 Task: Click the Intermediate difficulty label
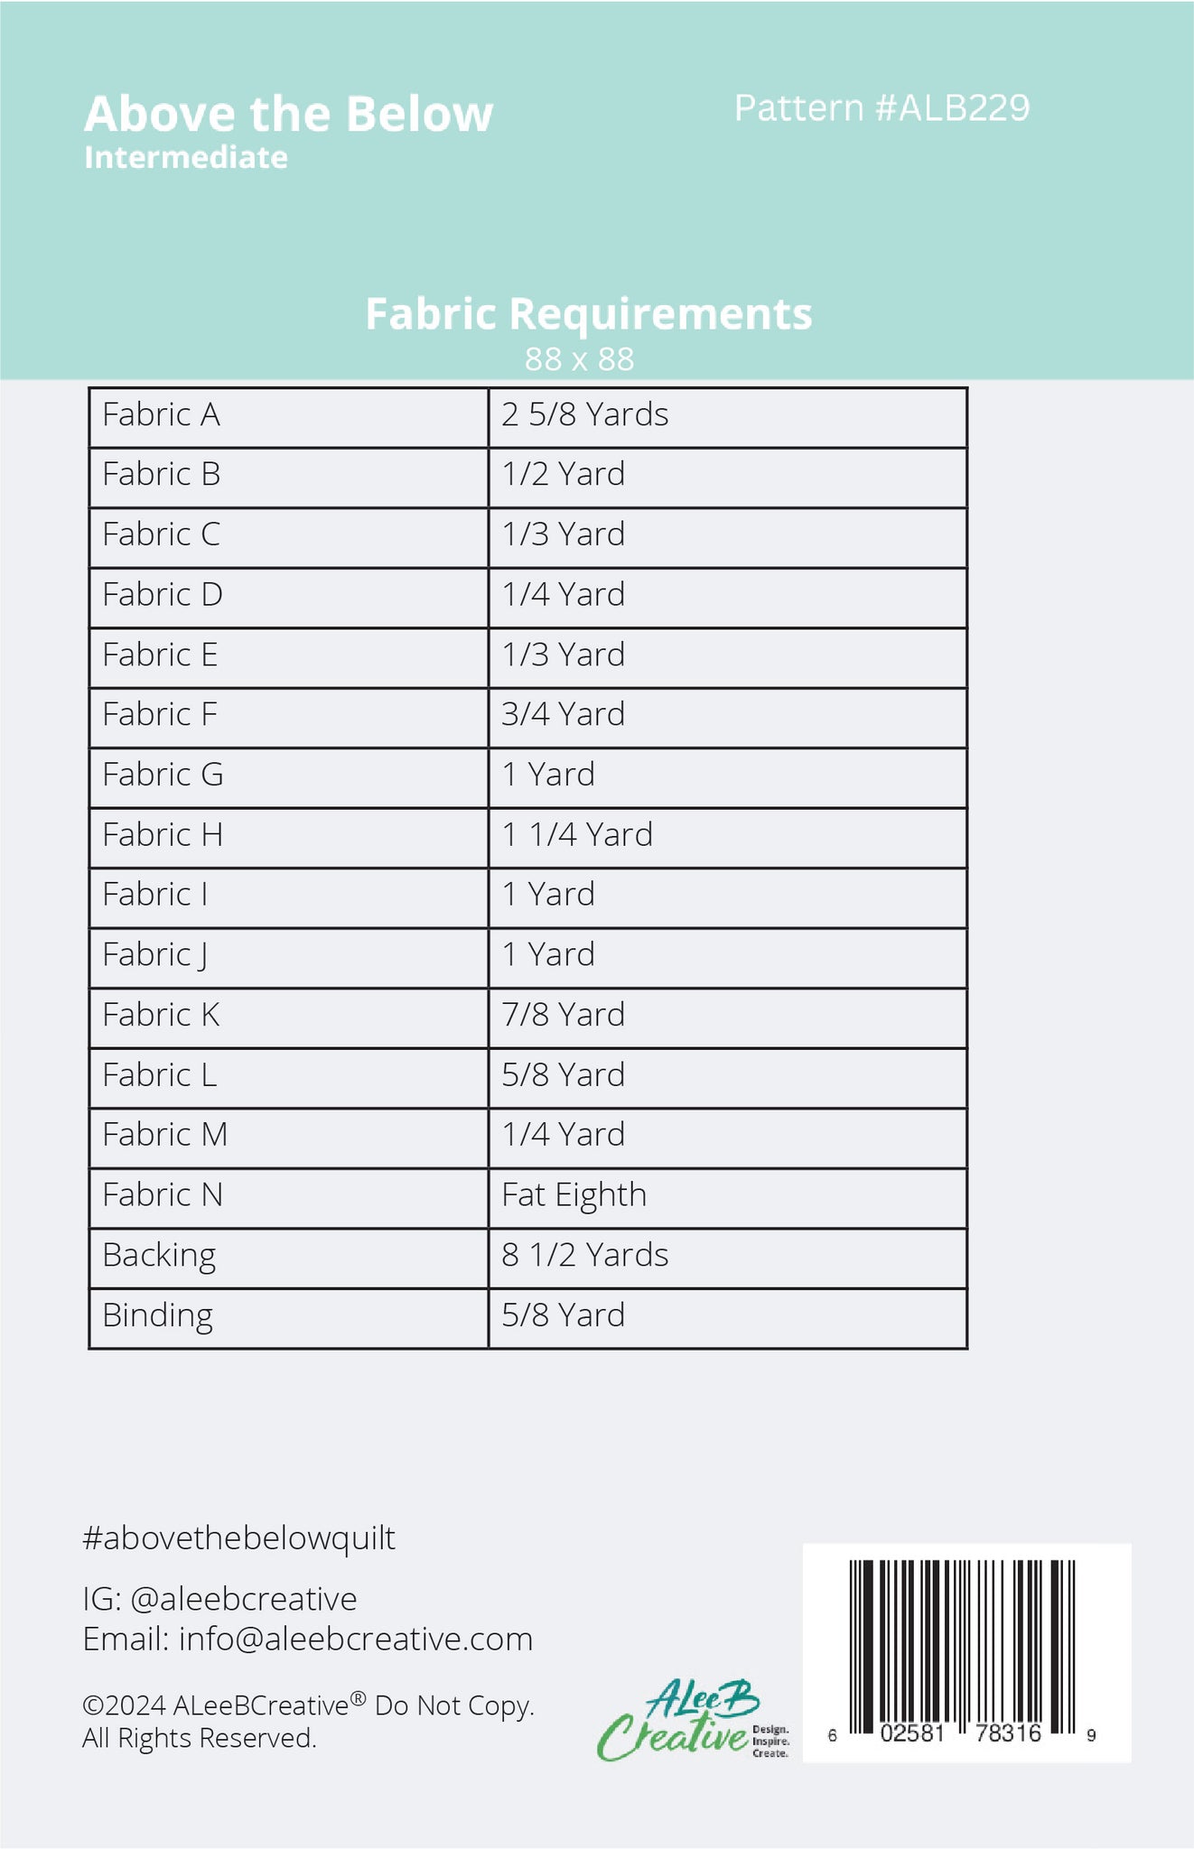(186, 157)
